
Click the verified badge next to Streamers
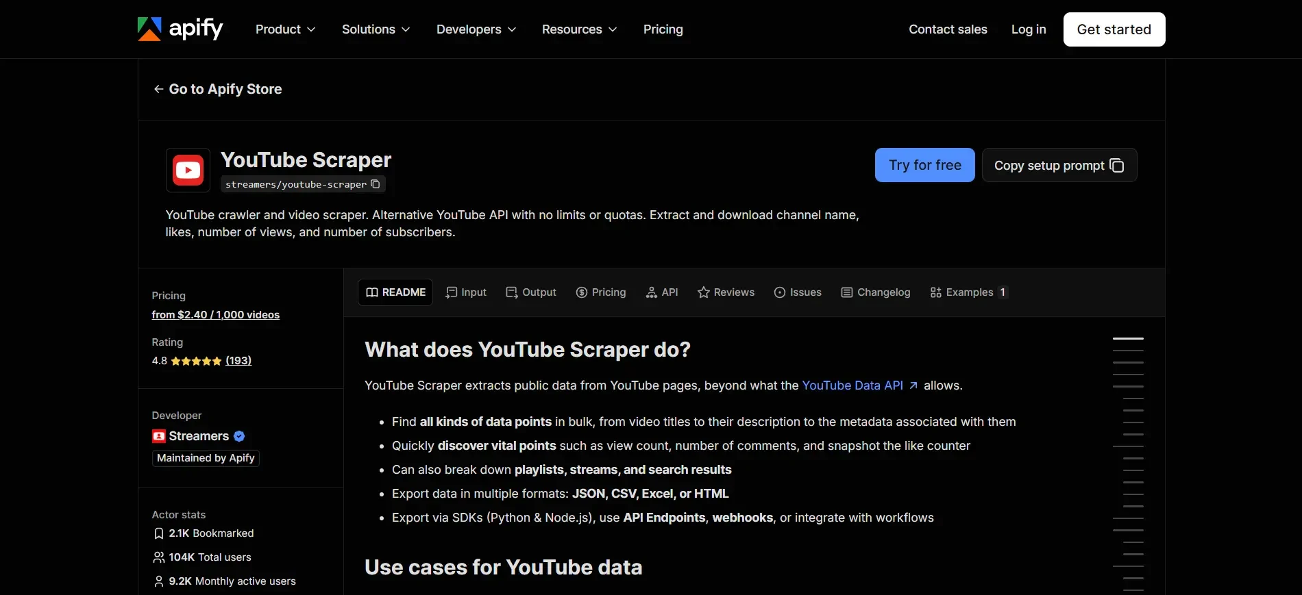point(239,436)
